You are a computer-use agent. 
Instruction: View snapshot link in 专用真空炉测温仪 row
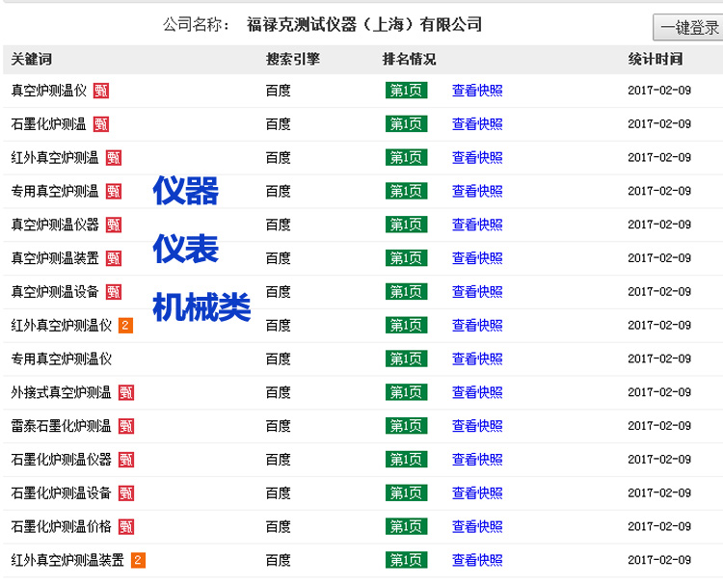pyautogui.click(x=477, y=359)
